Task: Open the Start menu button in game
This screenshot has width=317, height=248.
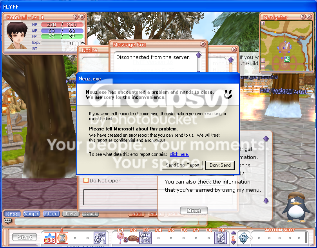Action: pos(25,237)
